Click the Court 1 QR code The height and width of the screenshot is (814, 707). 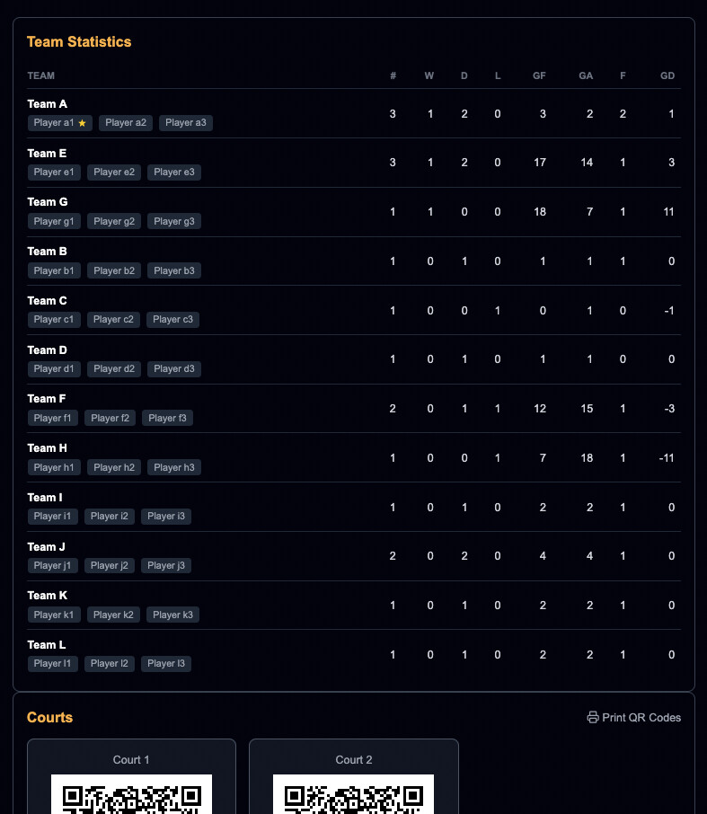coord(131,794)
